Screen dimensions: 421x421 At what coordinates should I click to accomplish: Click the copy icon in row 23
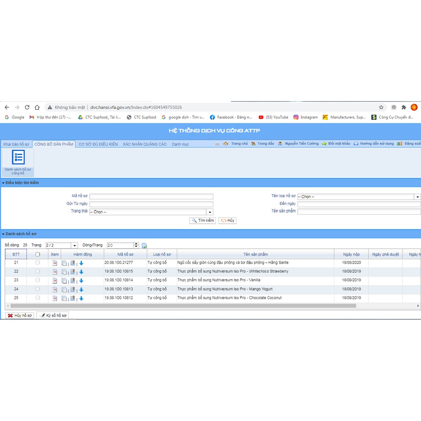click(64, 281)
